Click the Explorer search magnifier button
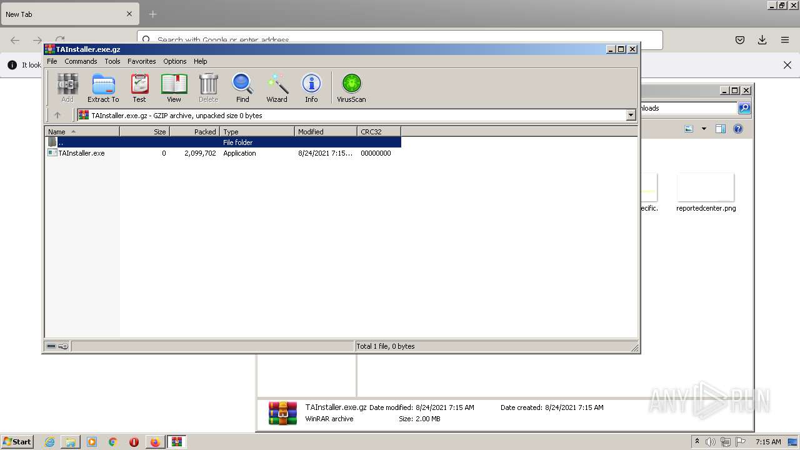The height and width of the screenshot is (450, 800). (x=744, y=108)
